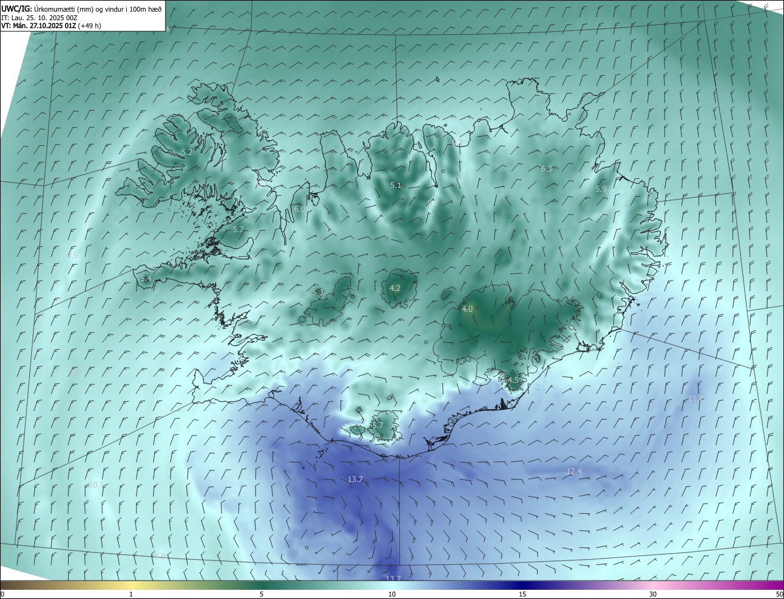
Task: Click the 'IT: Lau. 25. 10. 2025 00Z' line
Action: 39,18
